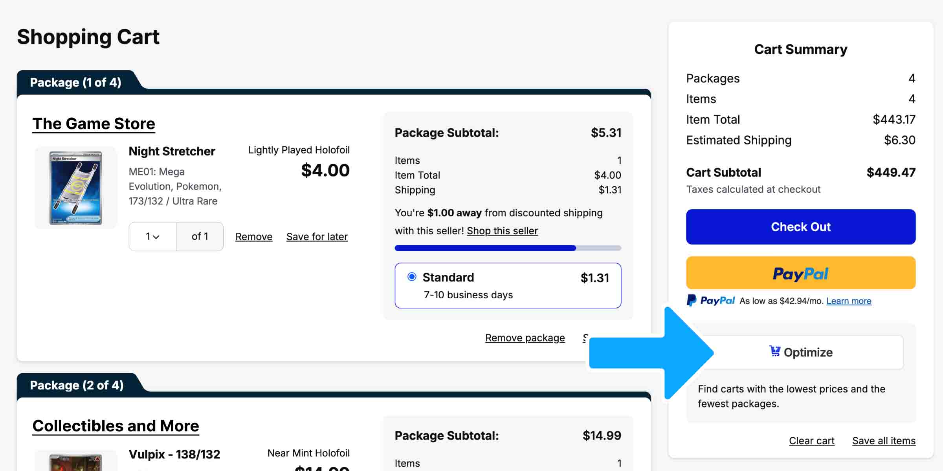
Task: Click Save all items link
Action: click(x=884, y=441)
